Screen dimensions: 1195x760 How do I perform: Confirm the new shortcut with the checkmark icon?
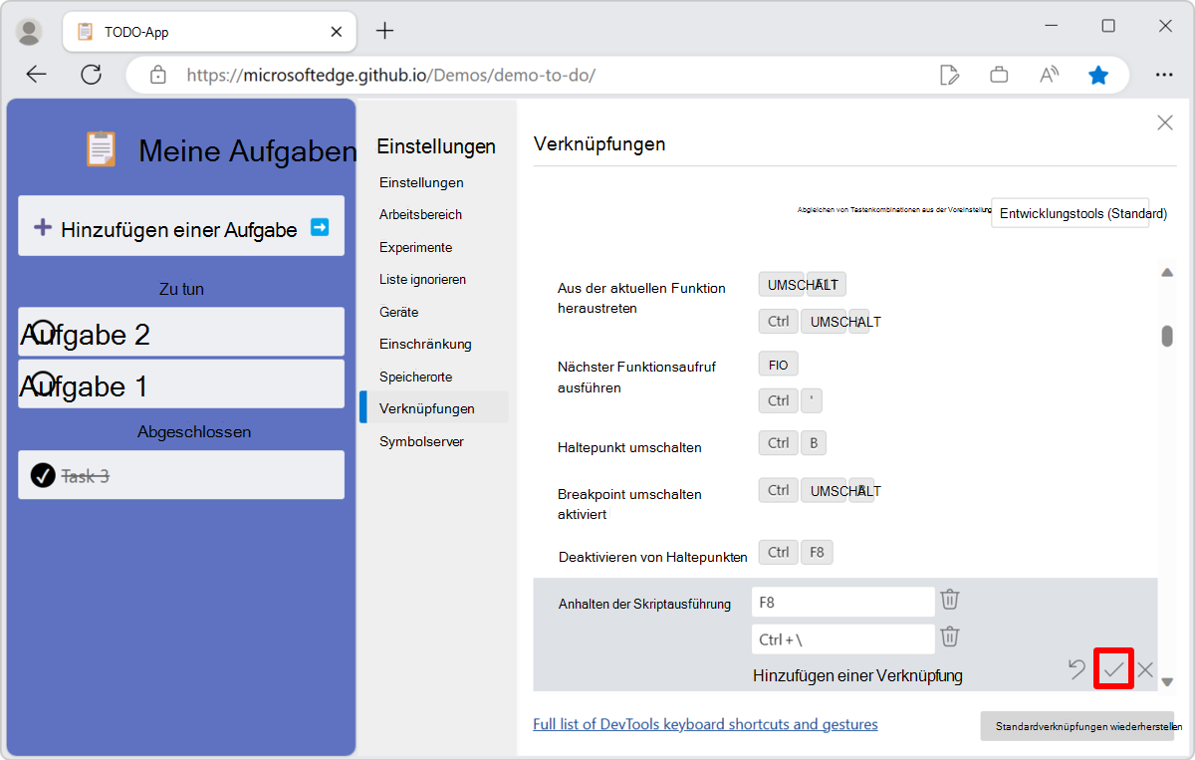1113,669
